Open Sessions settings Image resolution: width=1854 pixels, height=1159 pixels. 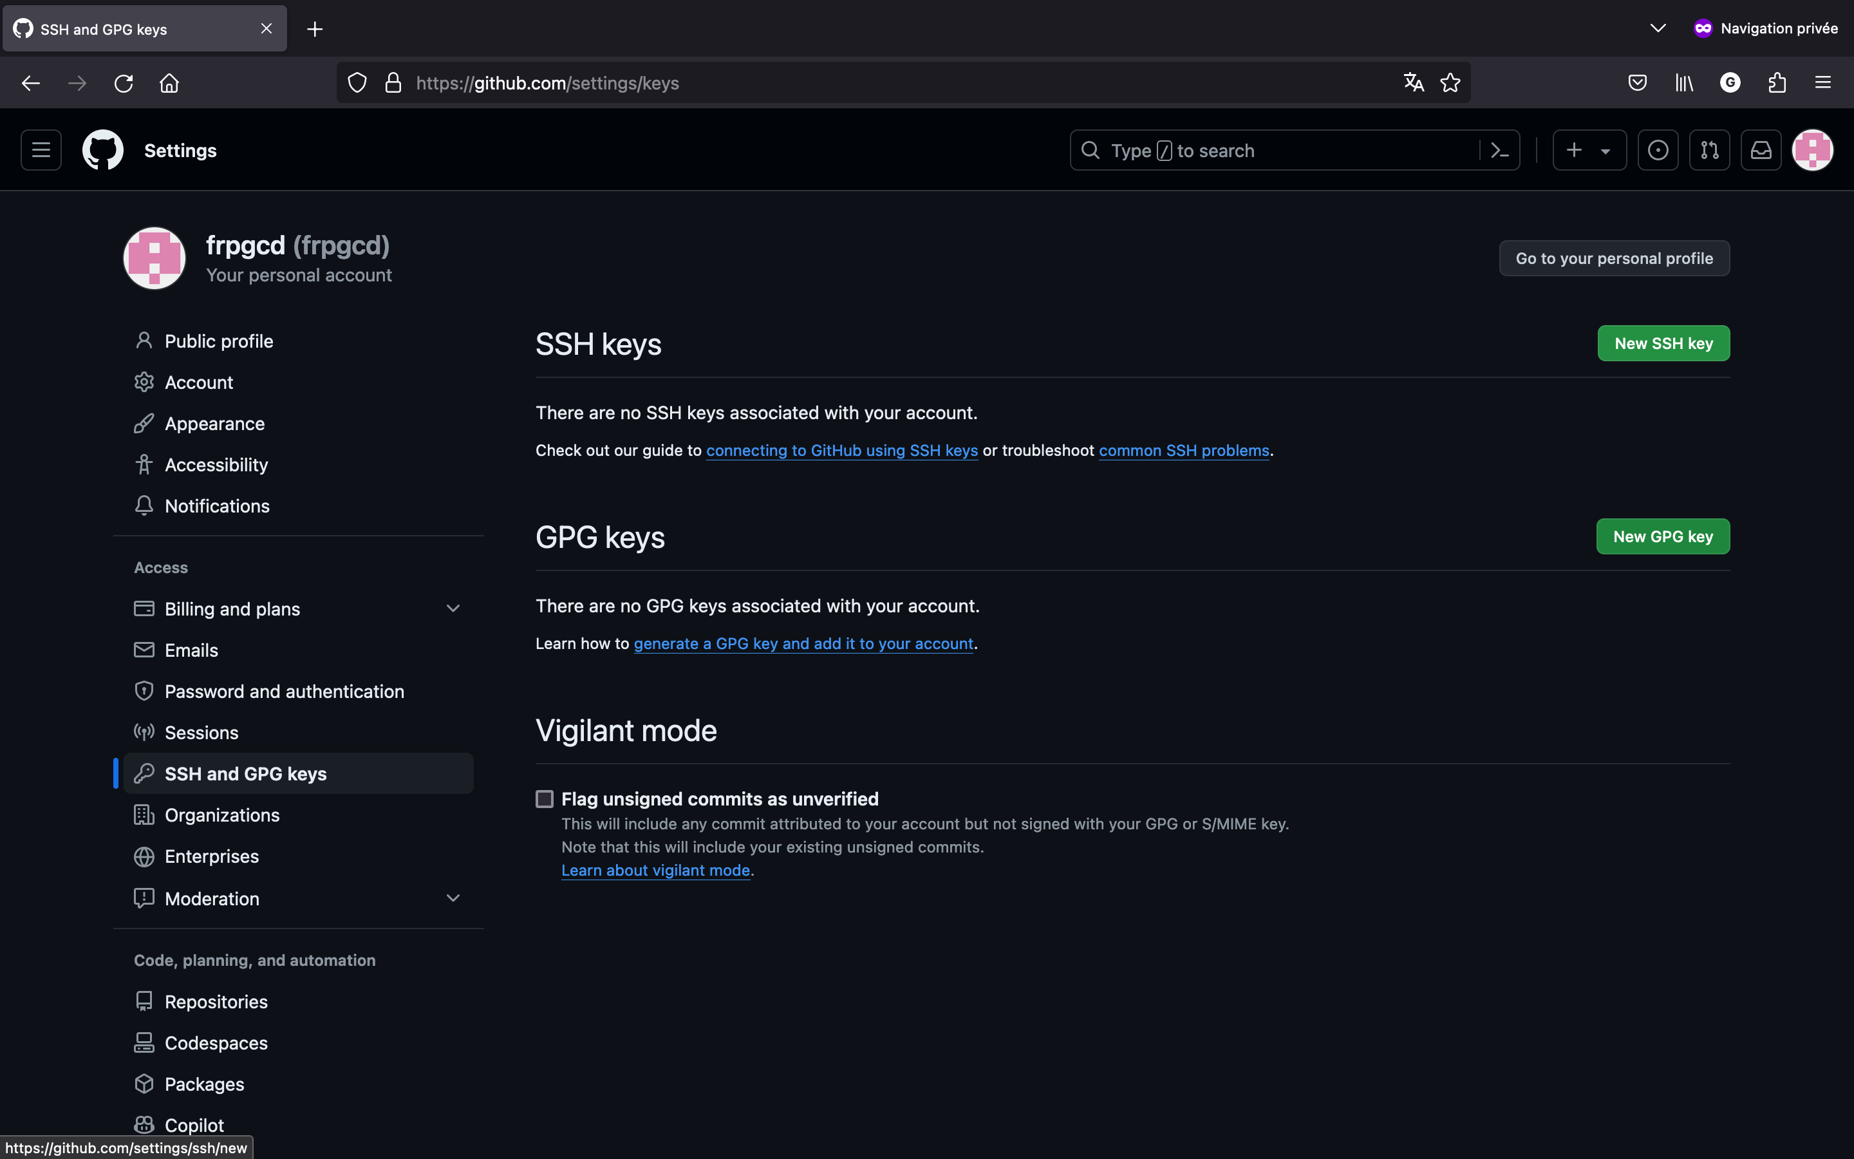tap(299, 733)
